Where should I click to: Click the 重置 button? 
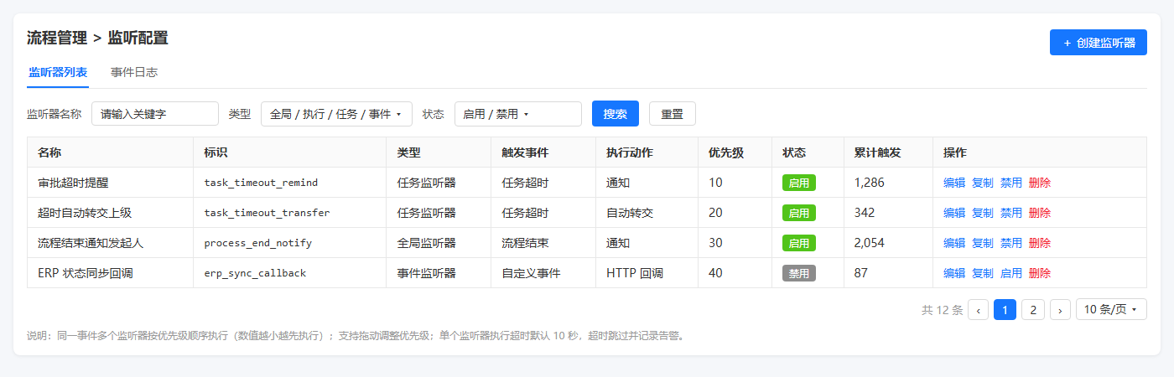click(x=673, y=114)
